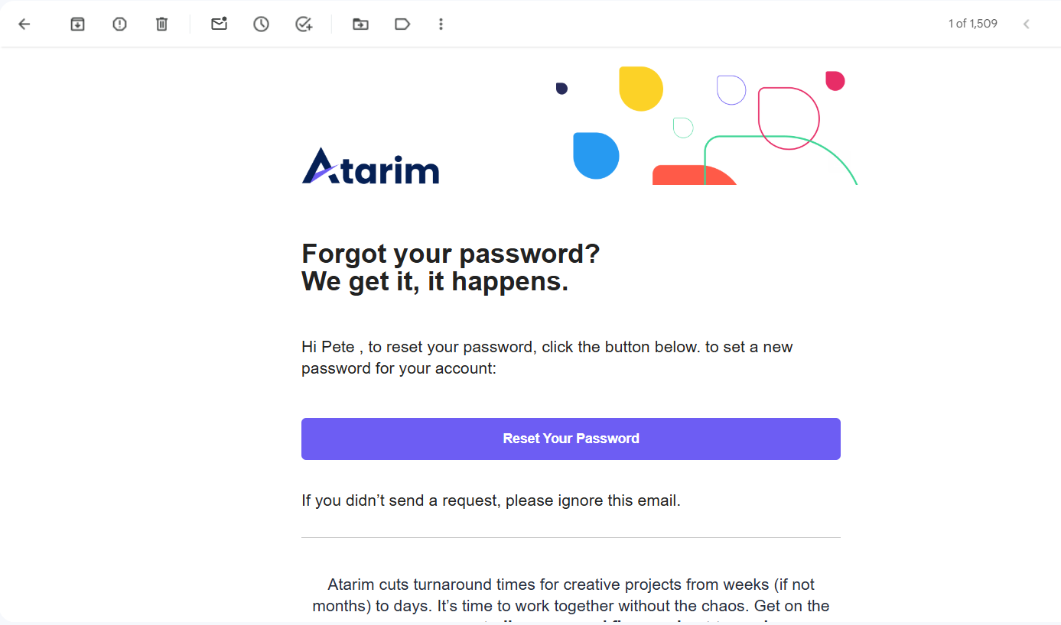Go back to the inbox list
Screen dimensions: 1061x625
[24, 24]
